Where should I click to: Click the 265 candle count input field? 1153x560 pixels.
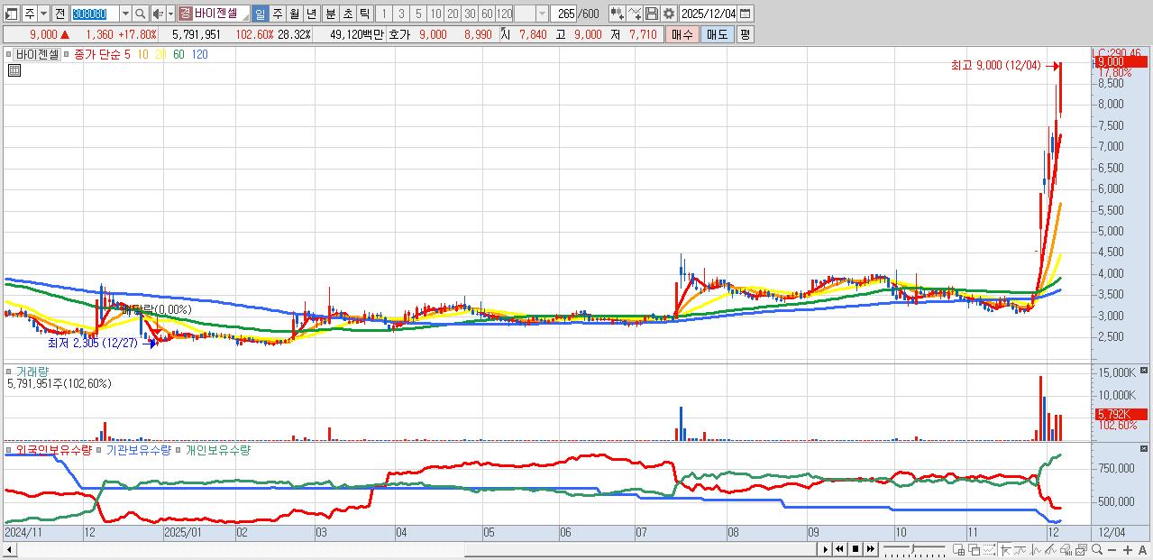(x=563, y=14)
